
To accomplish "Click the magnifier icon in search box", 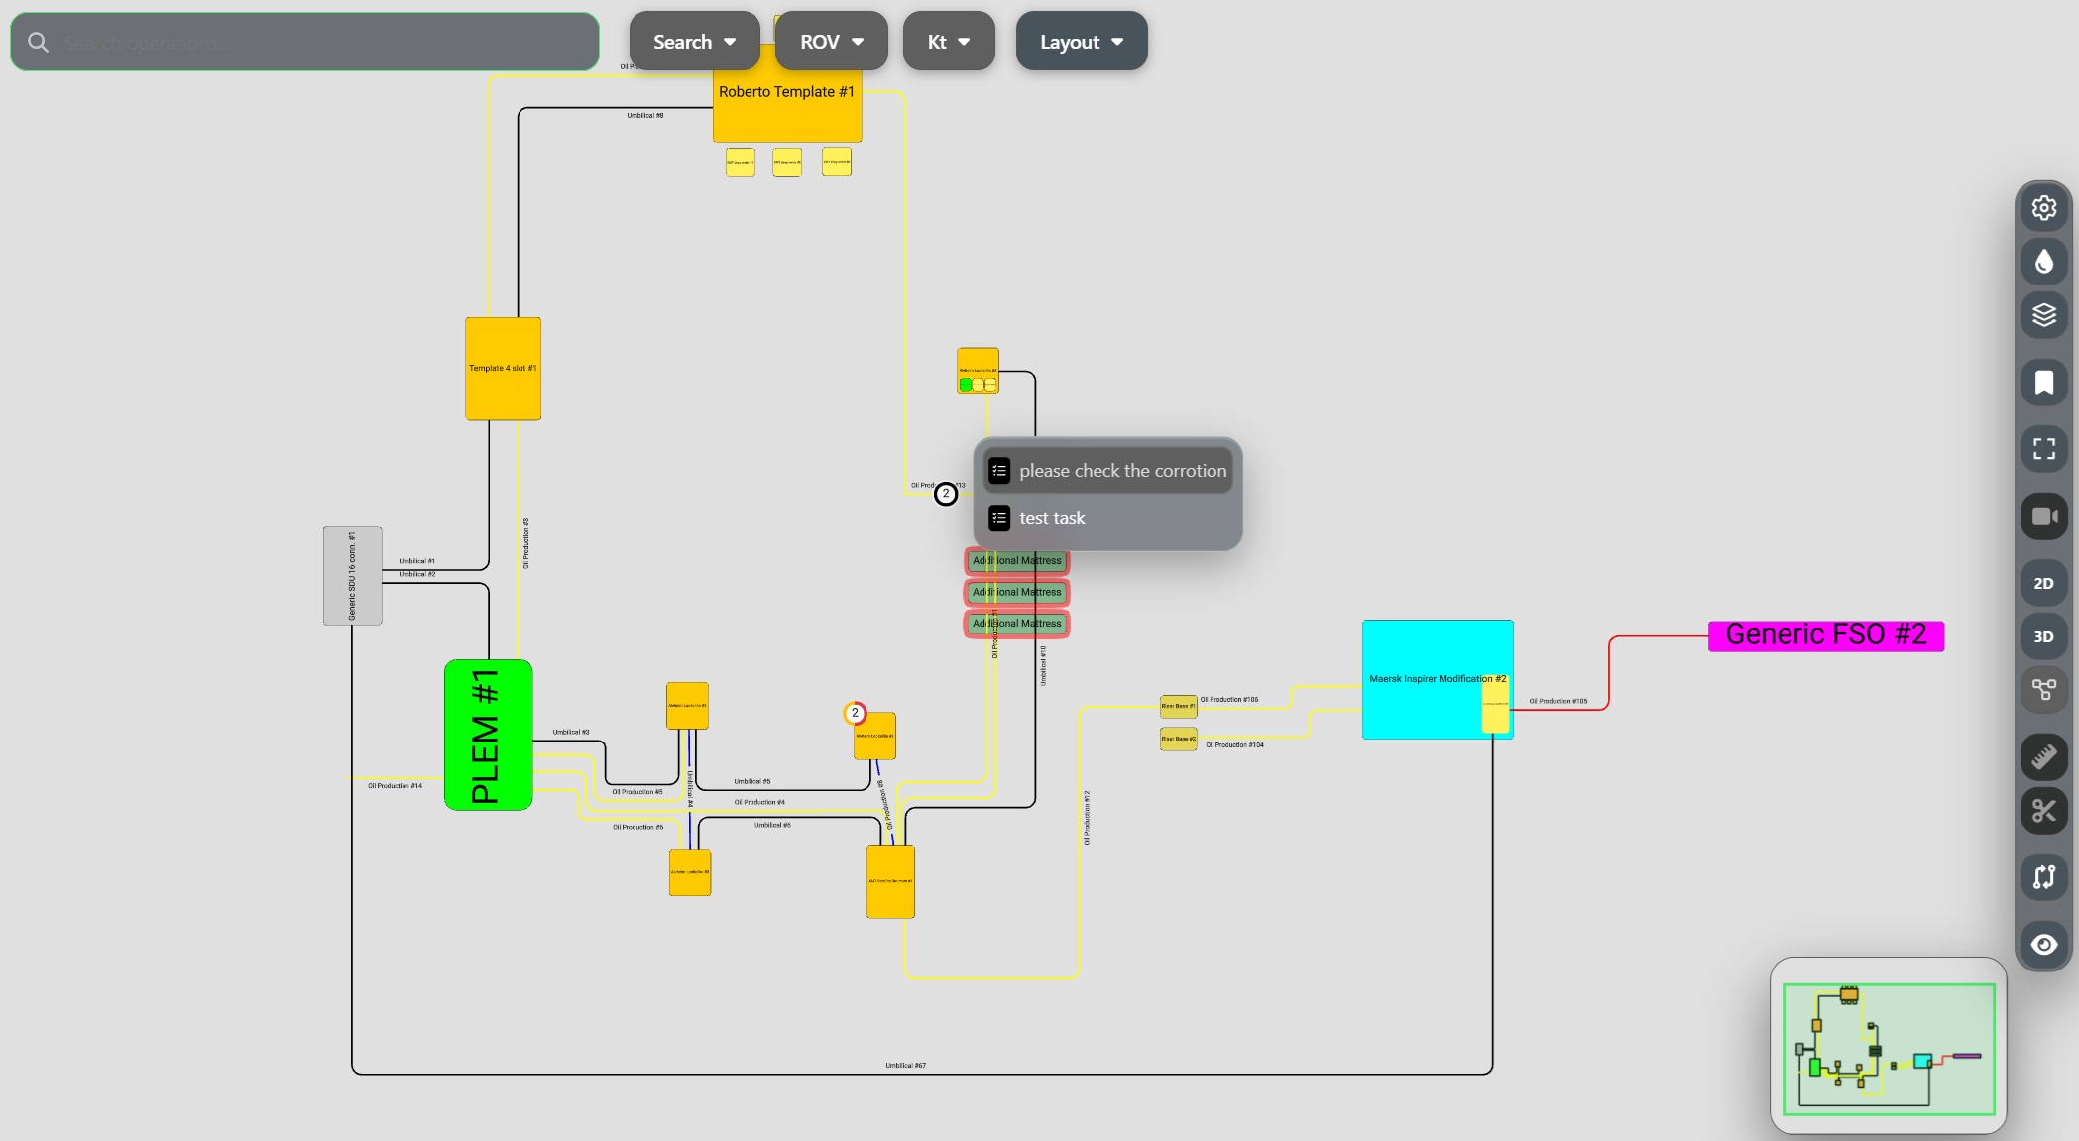I will [38, 42].
